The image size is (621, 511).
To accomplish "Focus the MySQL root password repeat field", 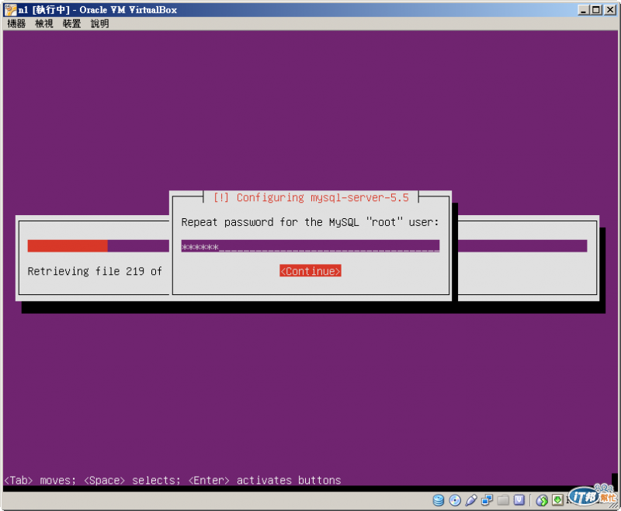I will (x=310, y=246).
